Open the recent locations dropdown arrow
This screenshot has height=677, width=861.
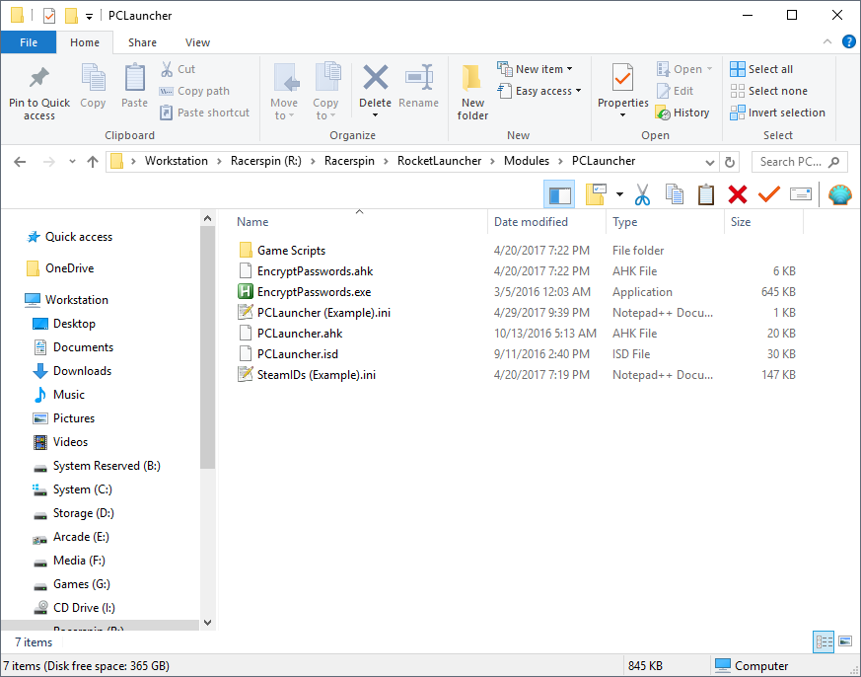click(x=72, y=162)
